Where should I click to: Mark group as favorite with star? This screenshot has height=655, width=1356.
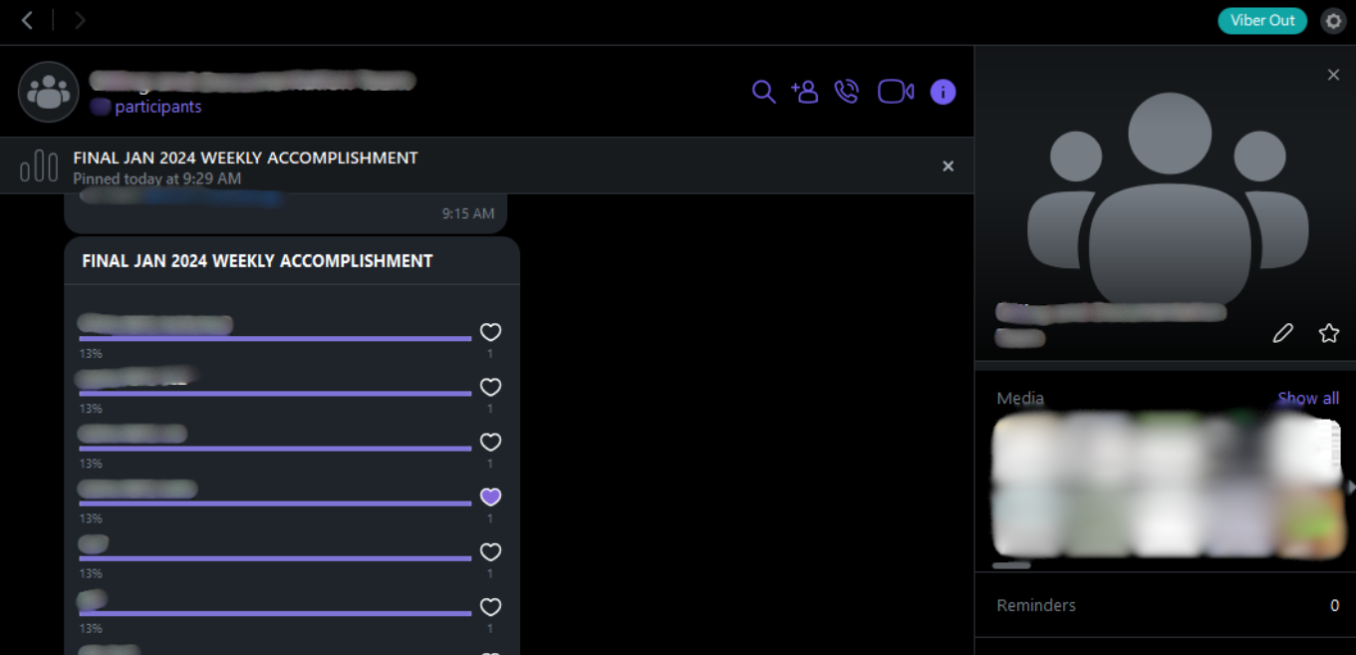point(1329,333)
